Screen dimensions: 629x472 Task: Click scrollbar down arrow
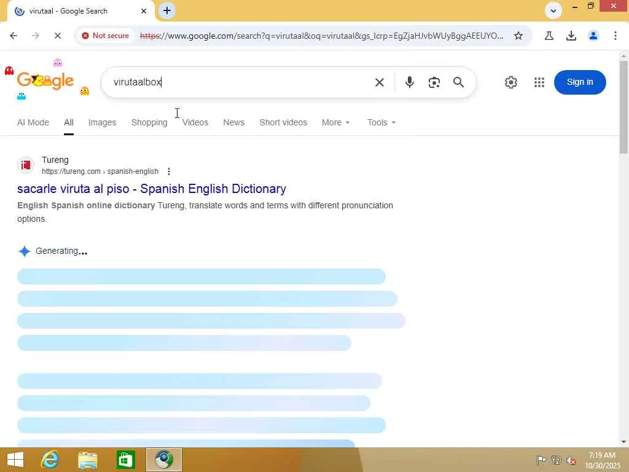[623, 442]
